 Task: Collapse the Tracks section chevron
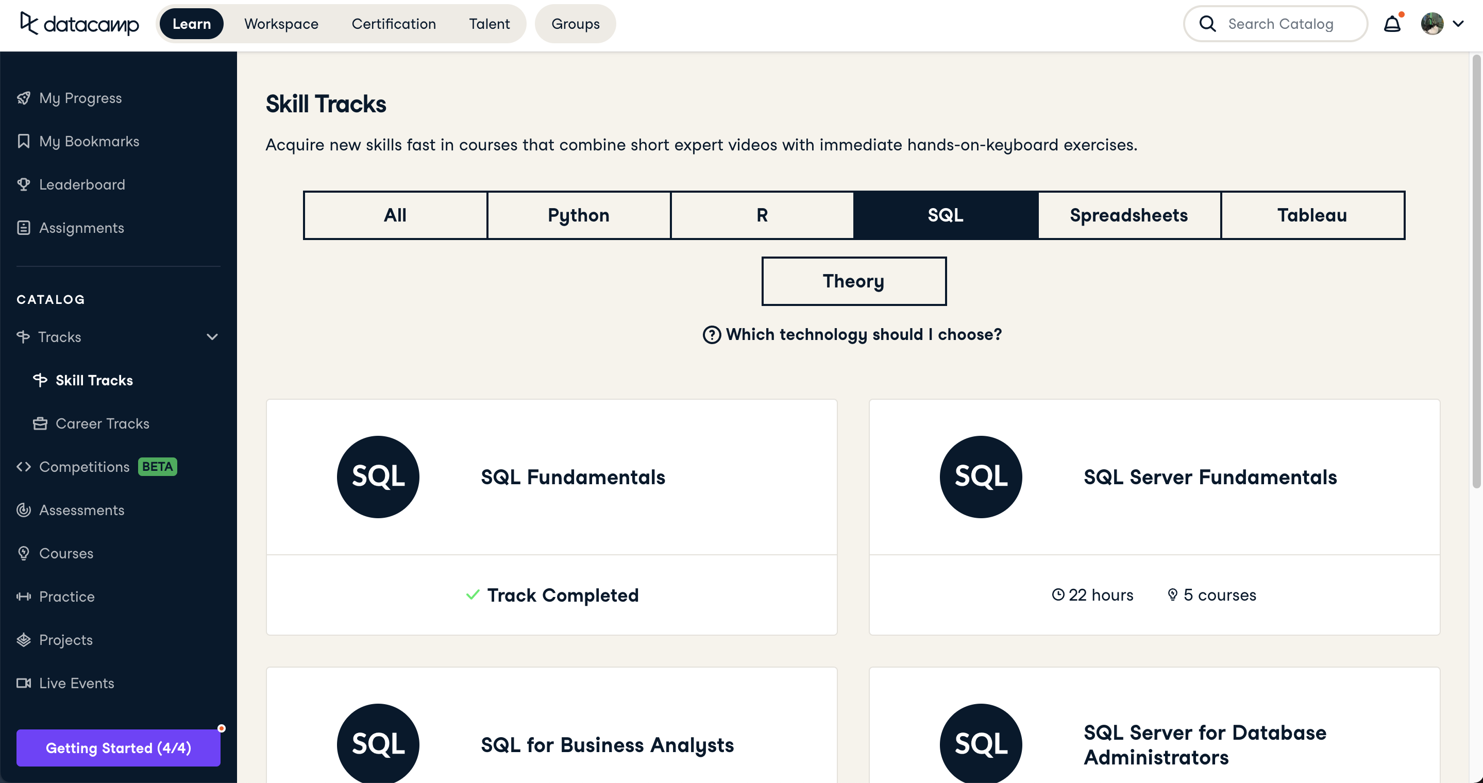tap(212, 337)
